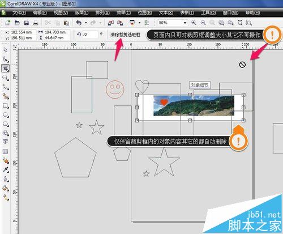Click the Export icon
Screen dimensions: 283x234
(x=120, y=23)
